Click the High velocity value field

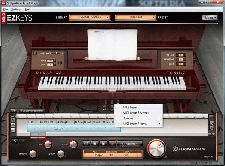click(50, 61)
